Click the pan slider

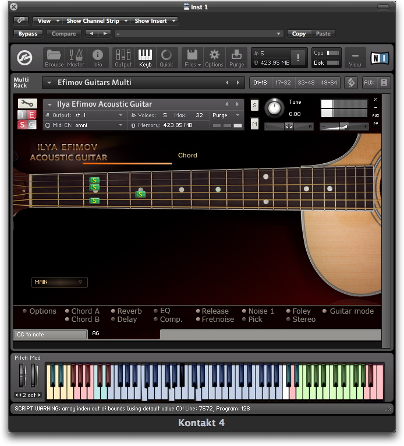289,127
